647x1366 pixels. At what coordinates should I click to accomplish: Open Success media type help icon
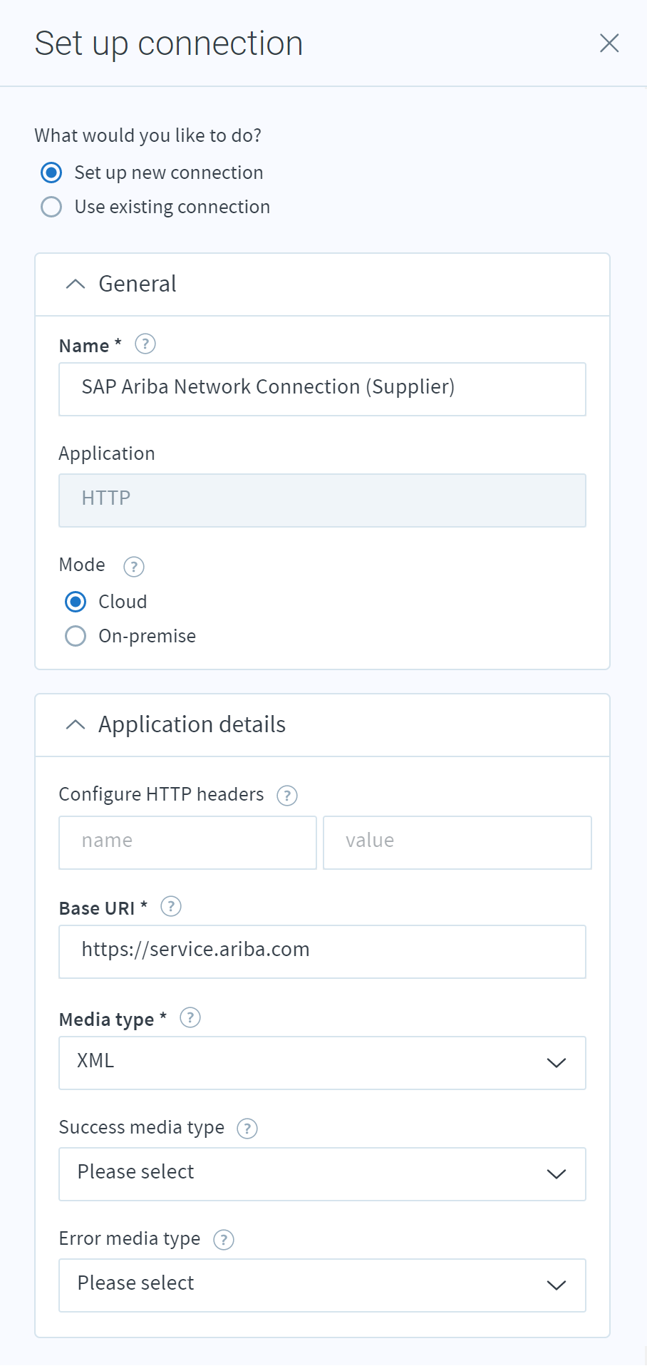pos(247,1129)
